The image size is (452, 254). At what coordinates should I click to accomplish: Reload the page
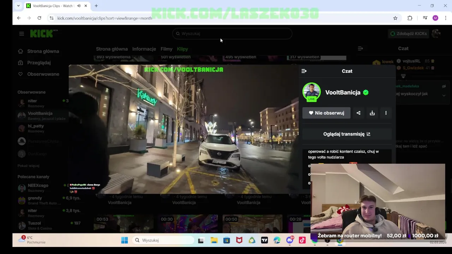point(39,18)
